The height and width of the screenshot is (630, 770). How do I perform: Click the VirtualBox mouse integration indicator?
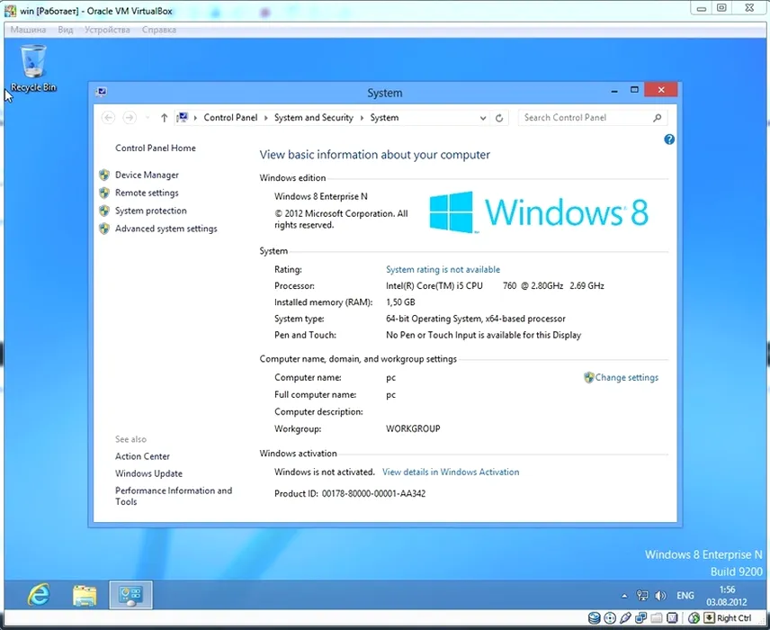[694, 618]
